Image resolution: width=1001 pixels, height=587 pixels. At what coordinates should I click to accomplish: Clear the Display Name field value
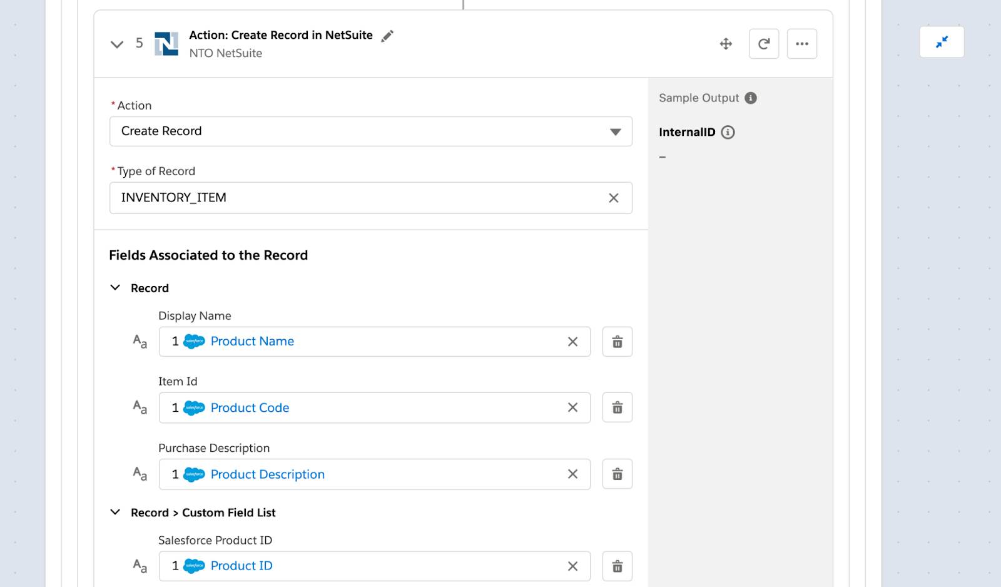coord(572,342)
